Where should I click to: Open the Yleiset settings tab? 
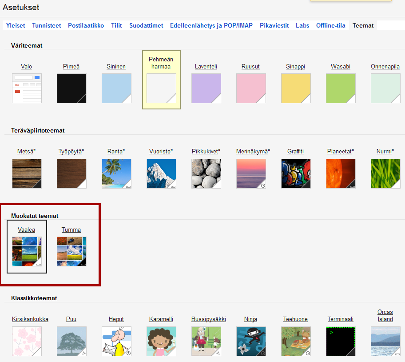click(16, 26)
